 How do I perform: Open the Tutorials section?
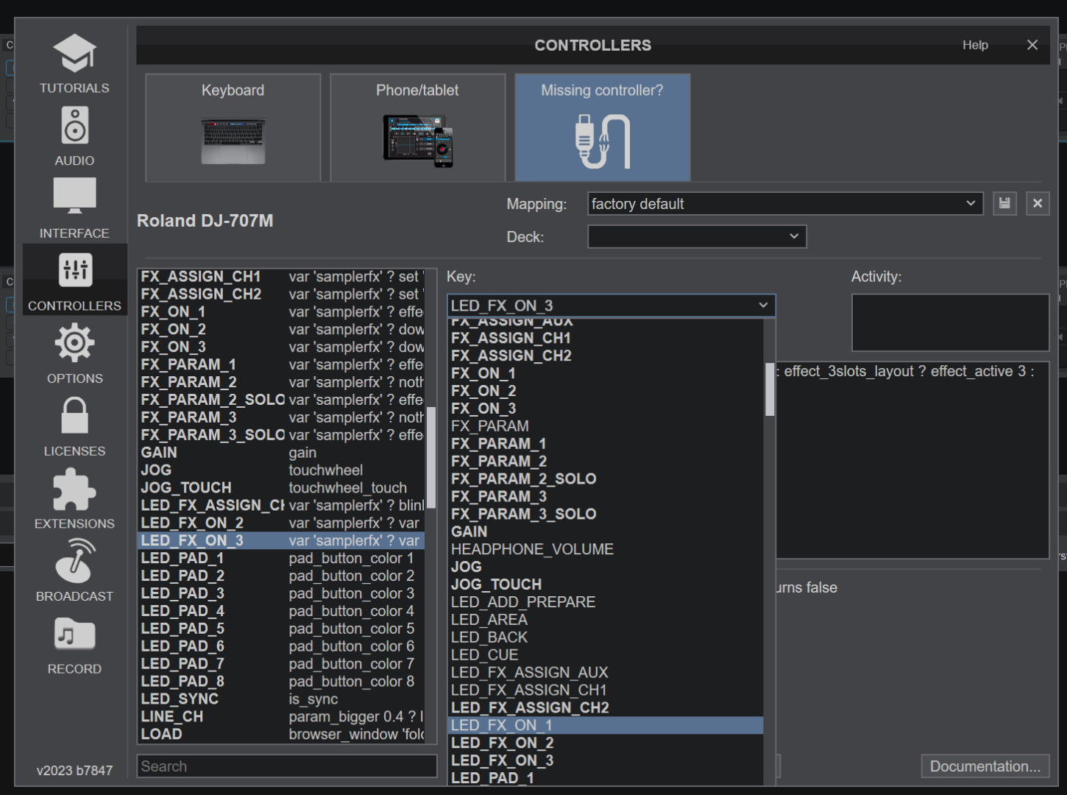click(x=74, y=65)
